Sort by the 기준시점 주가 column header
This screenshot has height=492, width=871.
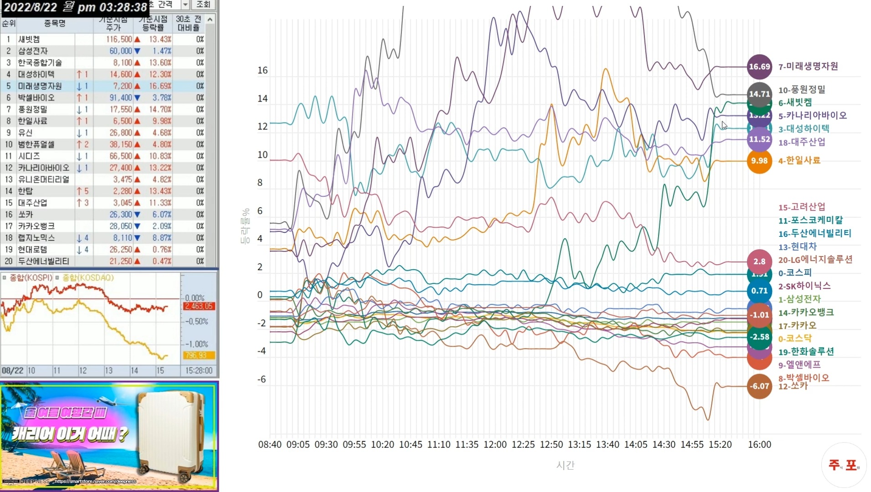(x=113, y=23)
